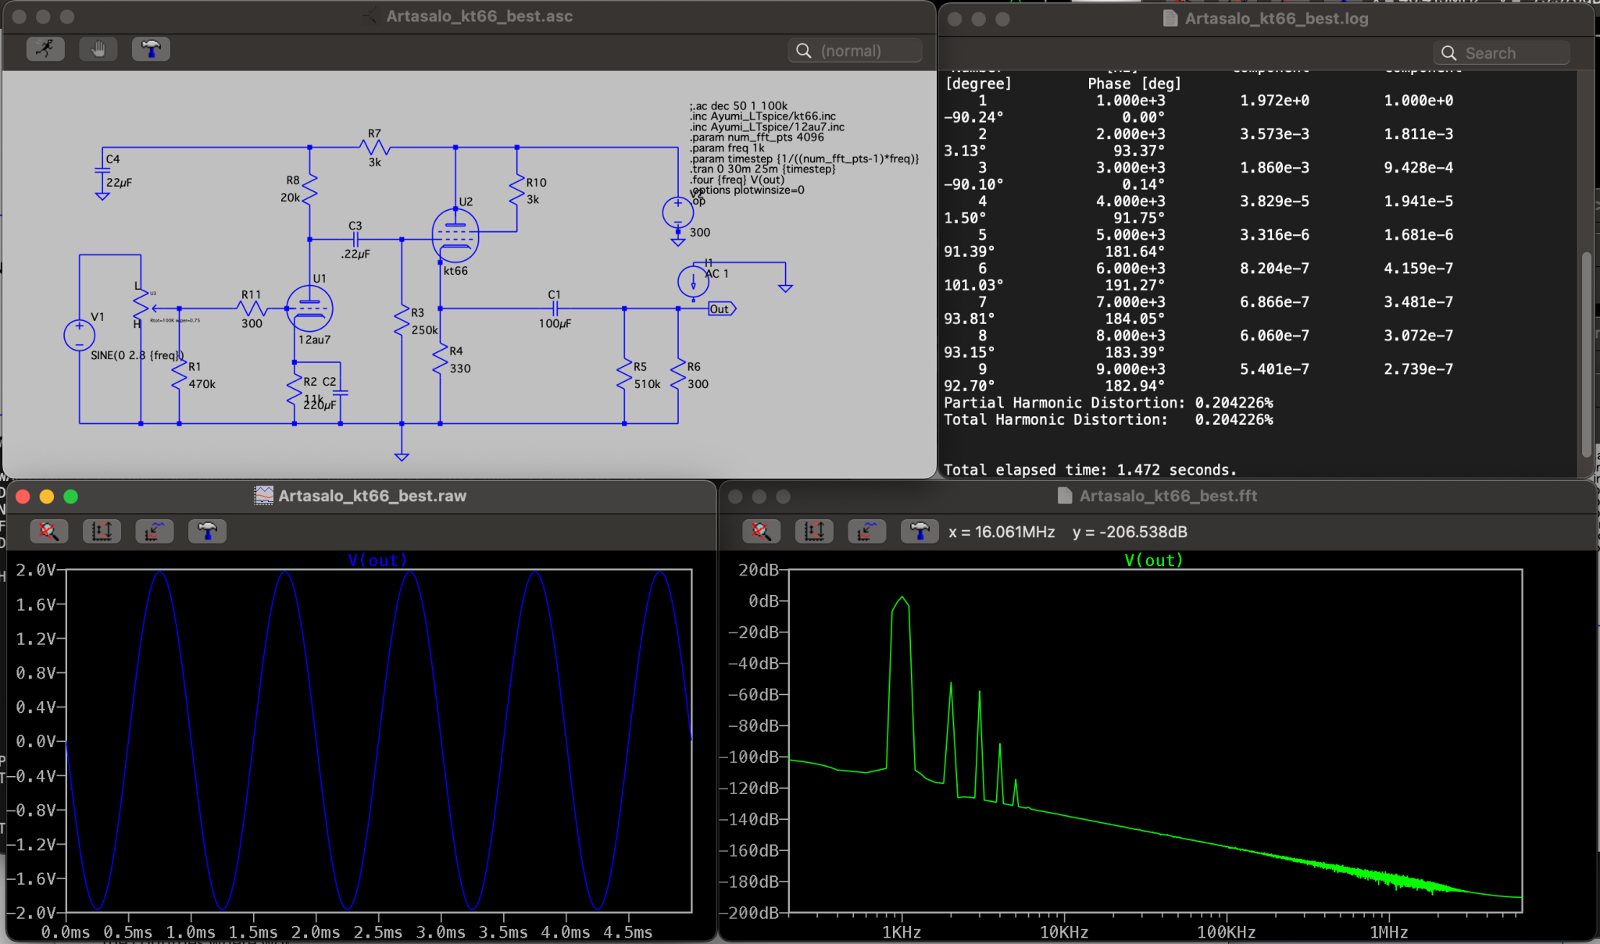
Task: Click the ".four {freq} V(out)" directive
Action: tap(737, 180)
